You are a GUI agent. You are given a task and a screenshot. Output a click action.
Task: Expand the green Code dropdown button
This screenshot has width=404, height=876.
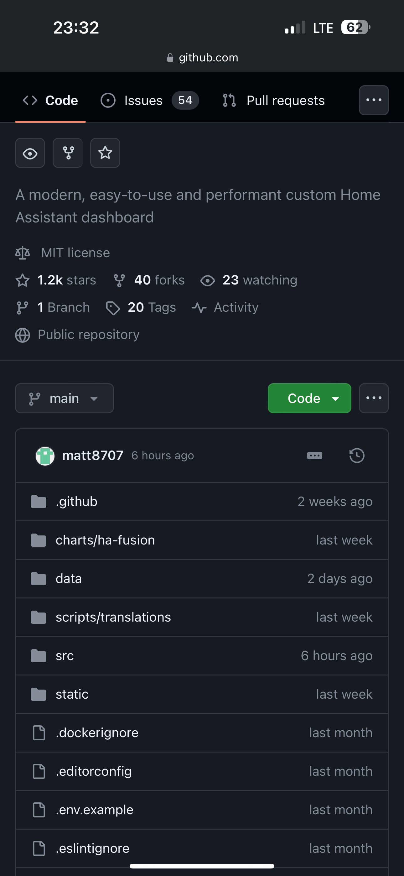coord(309,398)
